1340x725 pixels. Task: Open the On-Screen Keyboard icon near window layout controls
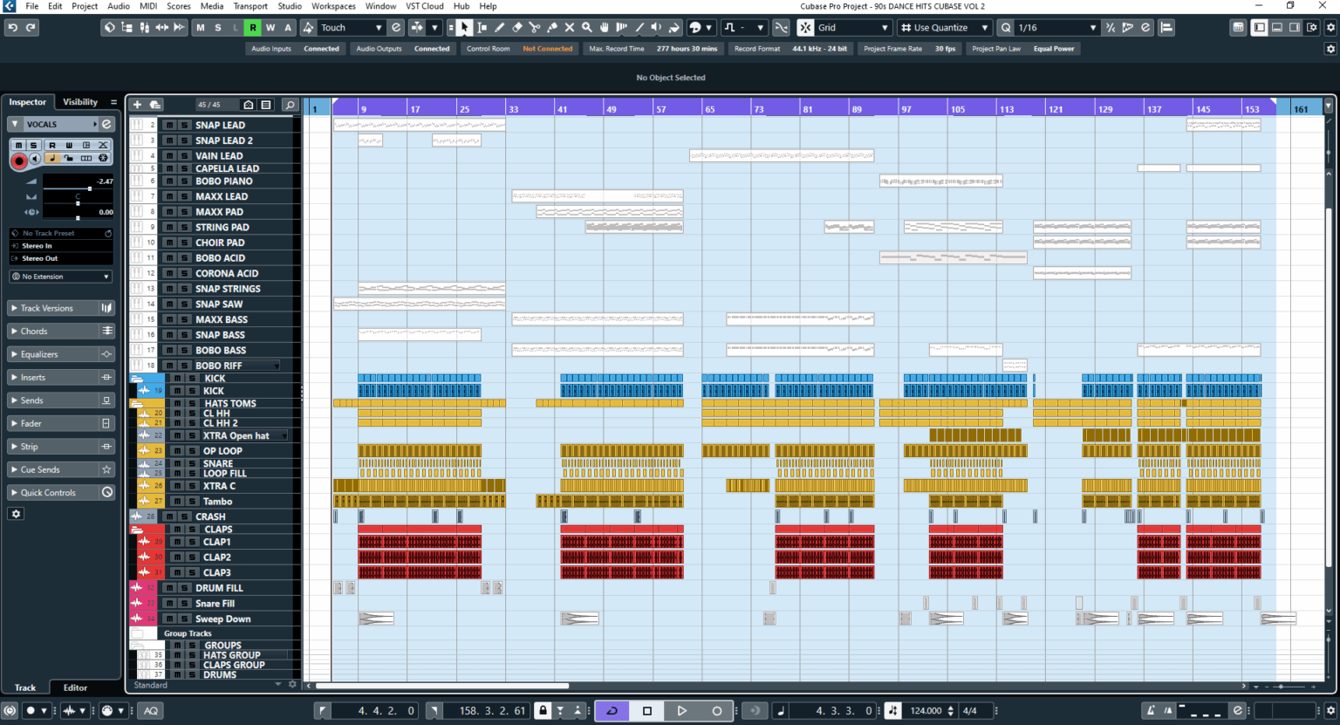(1238, 27)
